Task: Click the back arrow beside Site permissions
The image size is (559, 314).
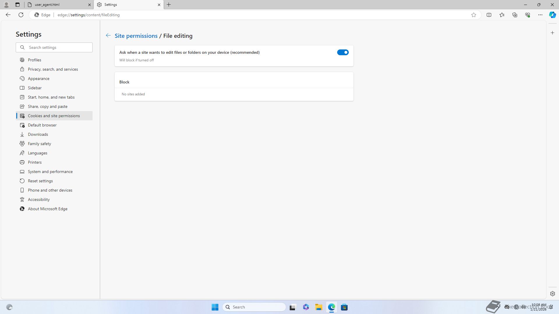Action: [108, 35]
